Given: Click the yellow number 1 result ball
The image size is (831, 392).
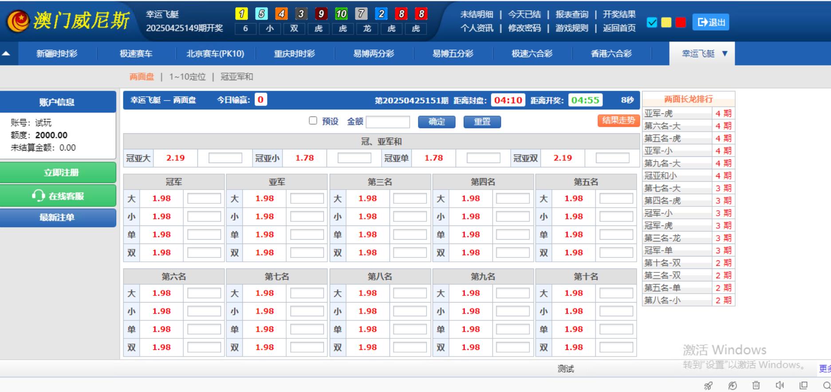Looking at the screenshot, I should coord(241,14).
